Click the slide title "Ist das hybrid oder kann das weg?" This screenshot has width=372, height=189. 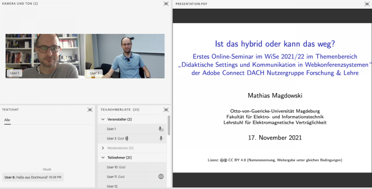click(275, 44)
